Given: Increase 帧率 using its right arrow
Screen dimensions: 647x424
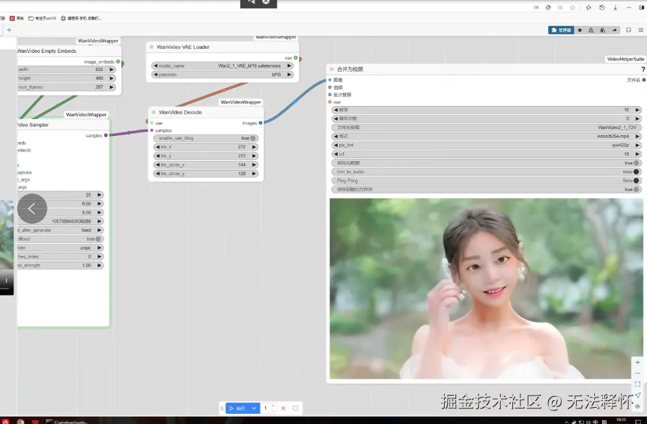Looking at the screenshot, I should [x=637, y=109].
